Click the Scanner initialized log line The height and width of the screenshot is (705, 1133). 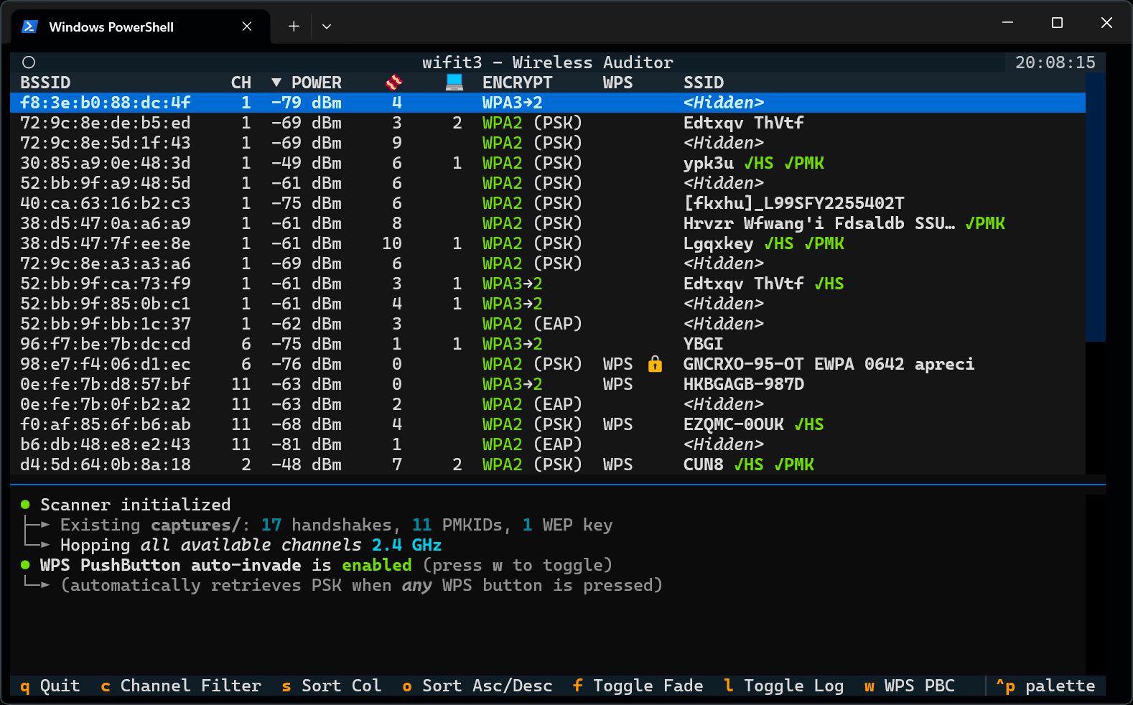point(126,505)
